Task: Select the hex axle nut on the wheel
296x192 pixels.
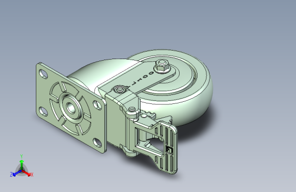Action: click(162, 65)
